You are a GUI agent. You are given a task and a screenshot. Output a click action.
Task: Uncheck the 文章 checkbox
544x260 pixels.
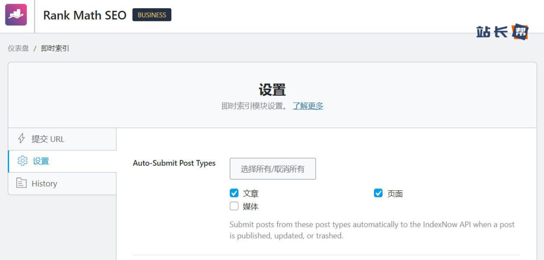tap(234, 193)
